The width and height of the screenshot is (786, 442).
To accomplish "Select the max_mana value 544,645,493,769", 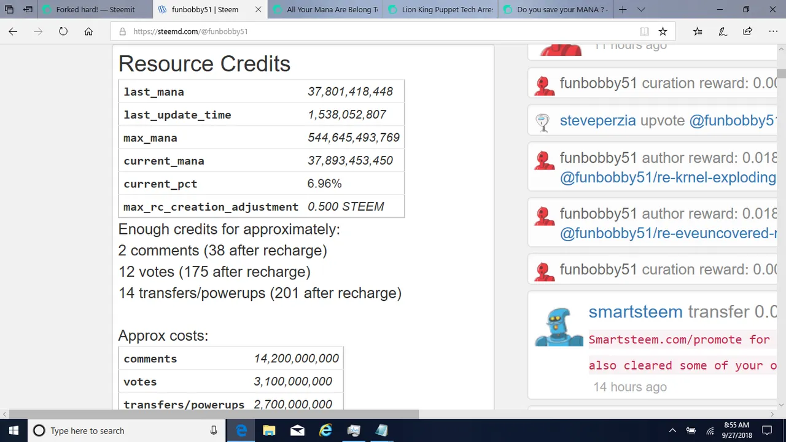I will click(x=354, y=138).
